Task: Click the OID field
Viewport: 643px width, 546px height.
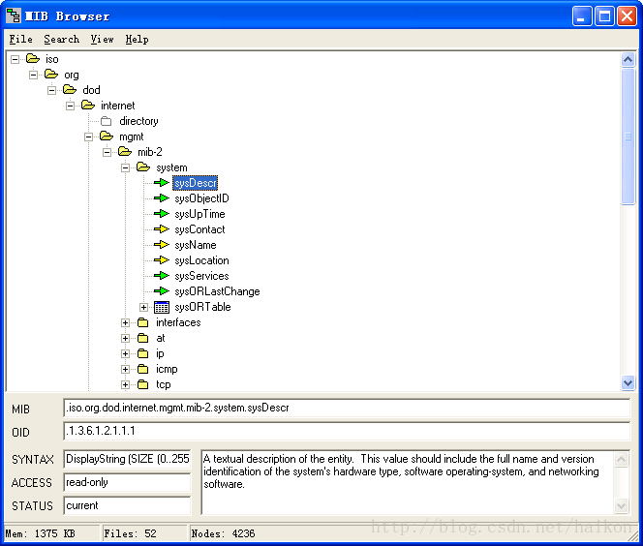Action: coord(347,431)
